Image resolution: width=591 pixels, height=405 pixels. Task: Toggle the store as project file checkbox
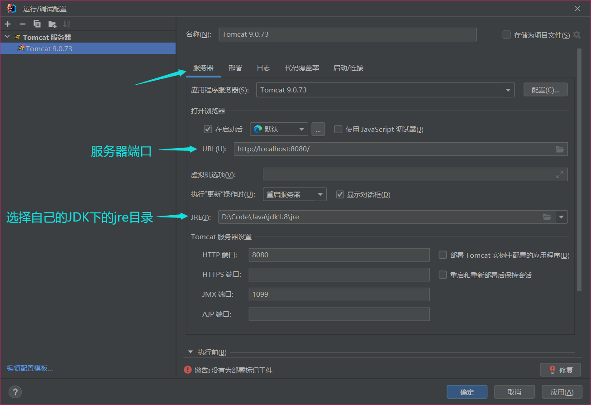(x=506, y=34)
